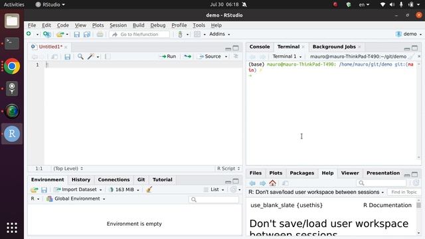Open Files app from the Ubuntu dock

[12, 21]
